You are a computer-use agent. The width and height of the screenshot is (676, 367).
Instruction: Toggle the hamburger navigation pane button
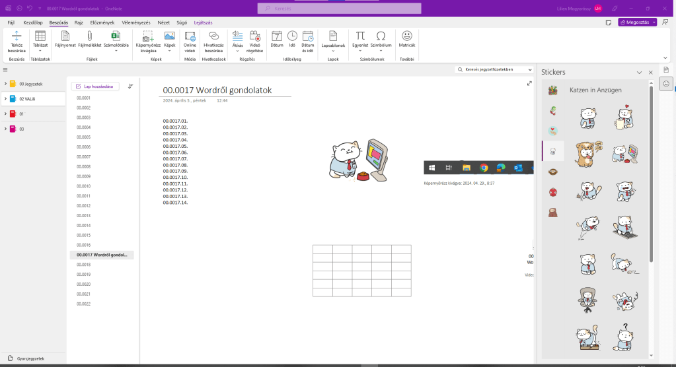tap(5, 69)
